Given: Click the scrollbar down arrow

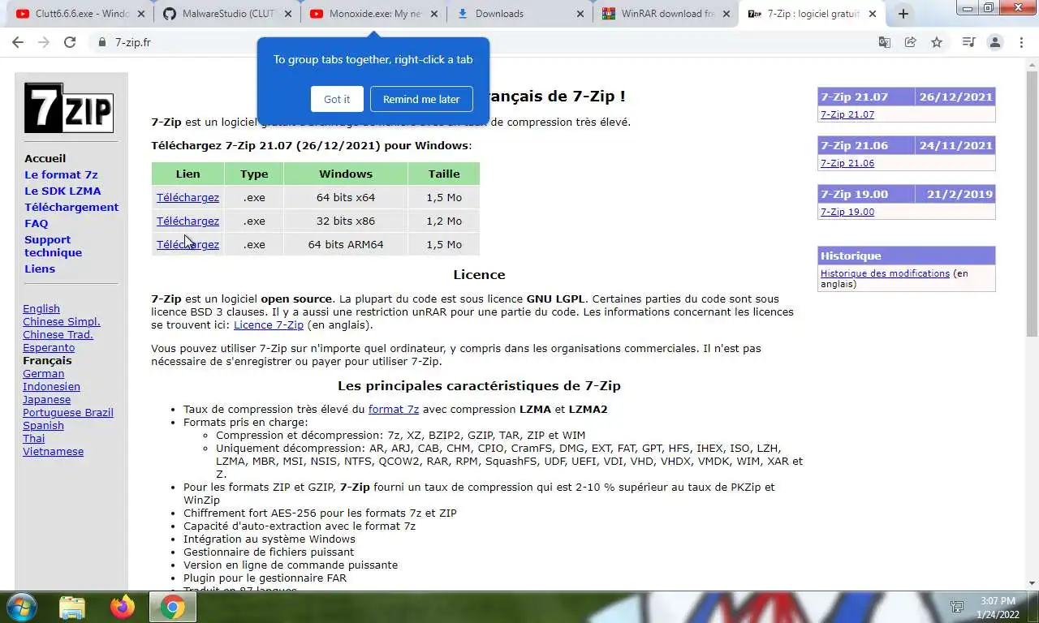Looking at the screenshot, I should (1033, 582).
